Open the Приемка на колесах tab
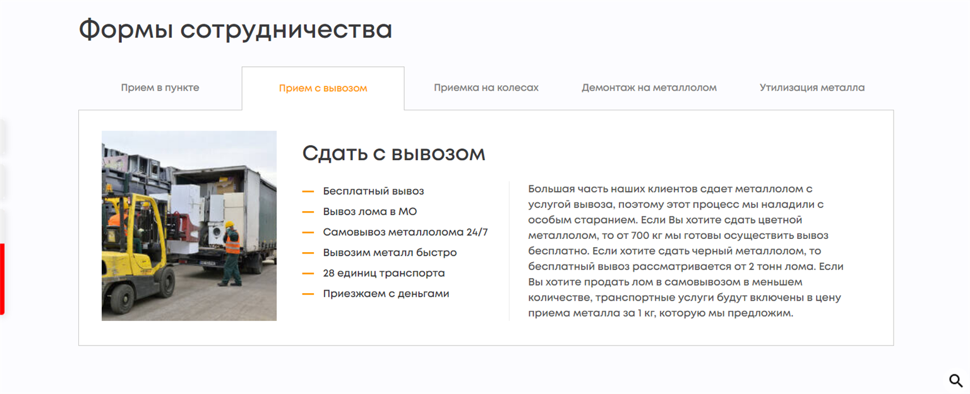Viewport: 970px width, 394px height. (x=486, y=88)
